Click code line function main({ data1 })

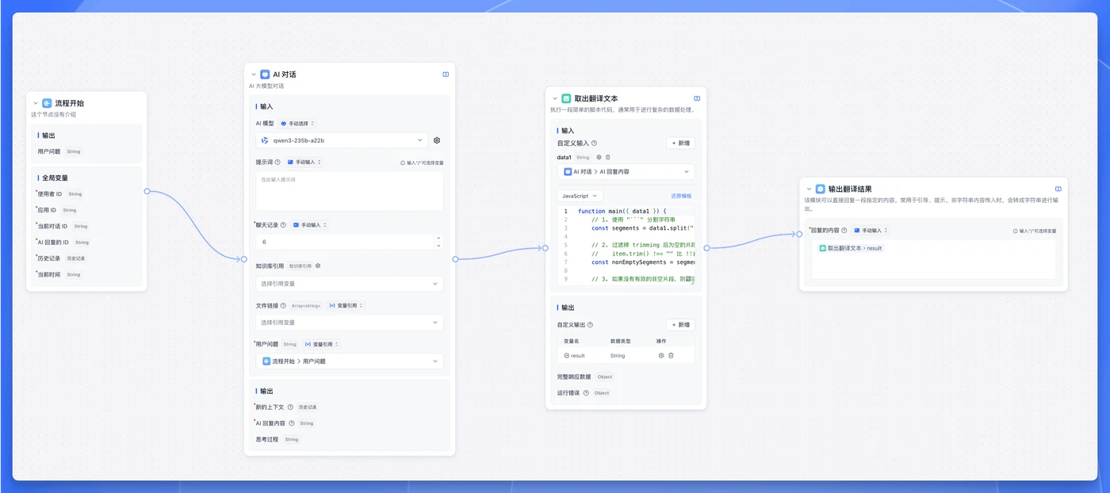pos(622,211)
